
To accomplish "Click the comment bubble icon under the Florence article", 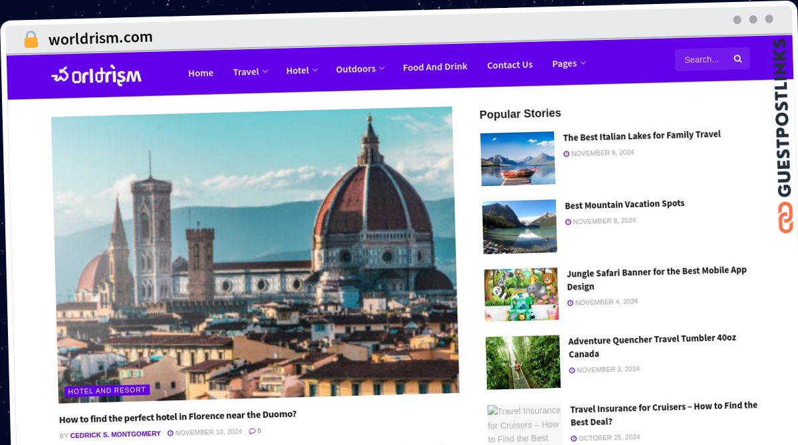I will (252, 431).
